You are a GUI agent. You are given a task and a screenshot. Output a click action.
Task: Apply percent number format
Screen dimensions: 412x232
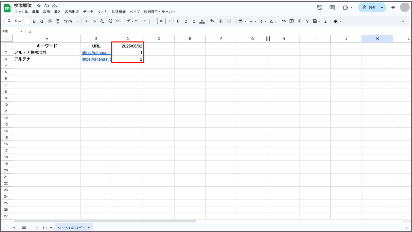(x=94, y=21)
